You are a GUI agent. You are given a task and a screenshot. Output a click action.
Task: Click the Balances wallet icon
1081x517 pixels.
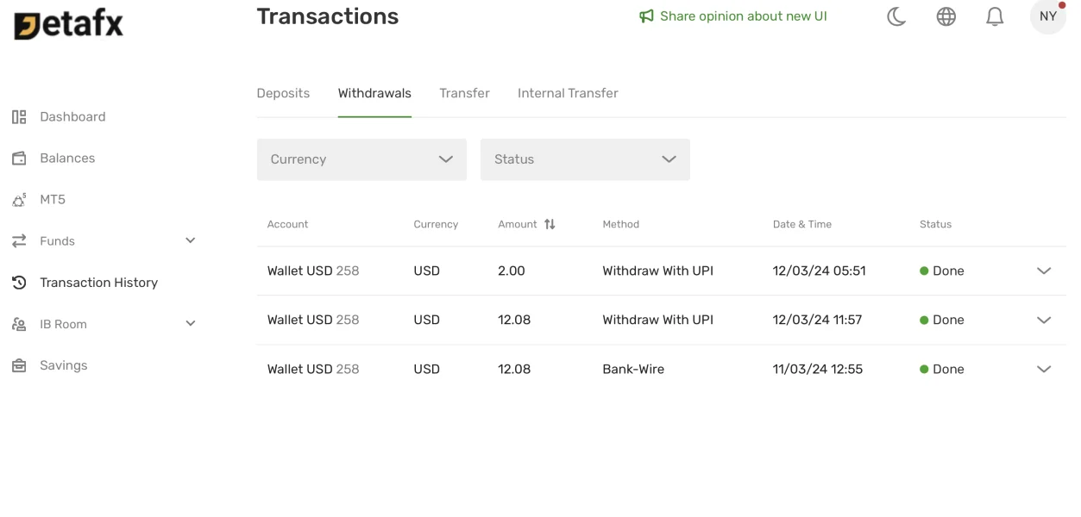tap(19, 159)
